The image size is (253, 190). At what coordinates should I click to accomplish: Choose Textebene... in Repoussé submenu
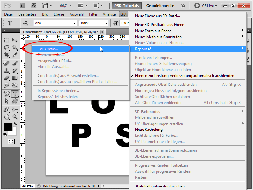click(80, 49)
